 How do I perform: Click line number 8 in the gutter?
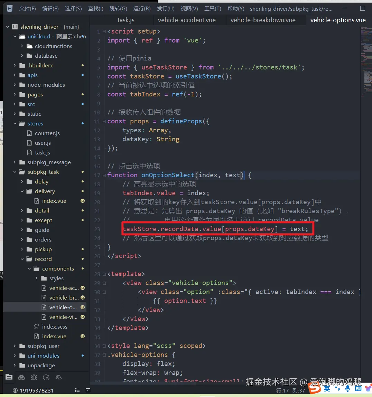click(99, 94)
